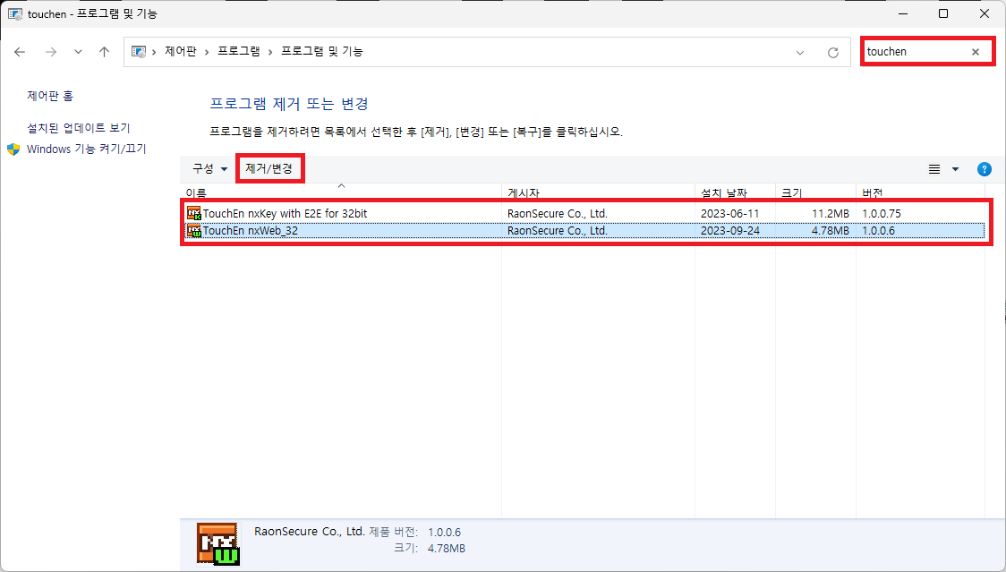Open 제어판 홈 link
Screen dimensions: 1006x572
coord(50,96)
